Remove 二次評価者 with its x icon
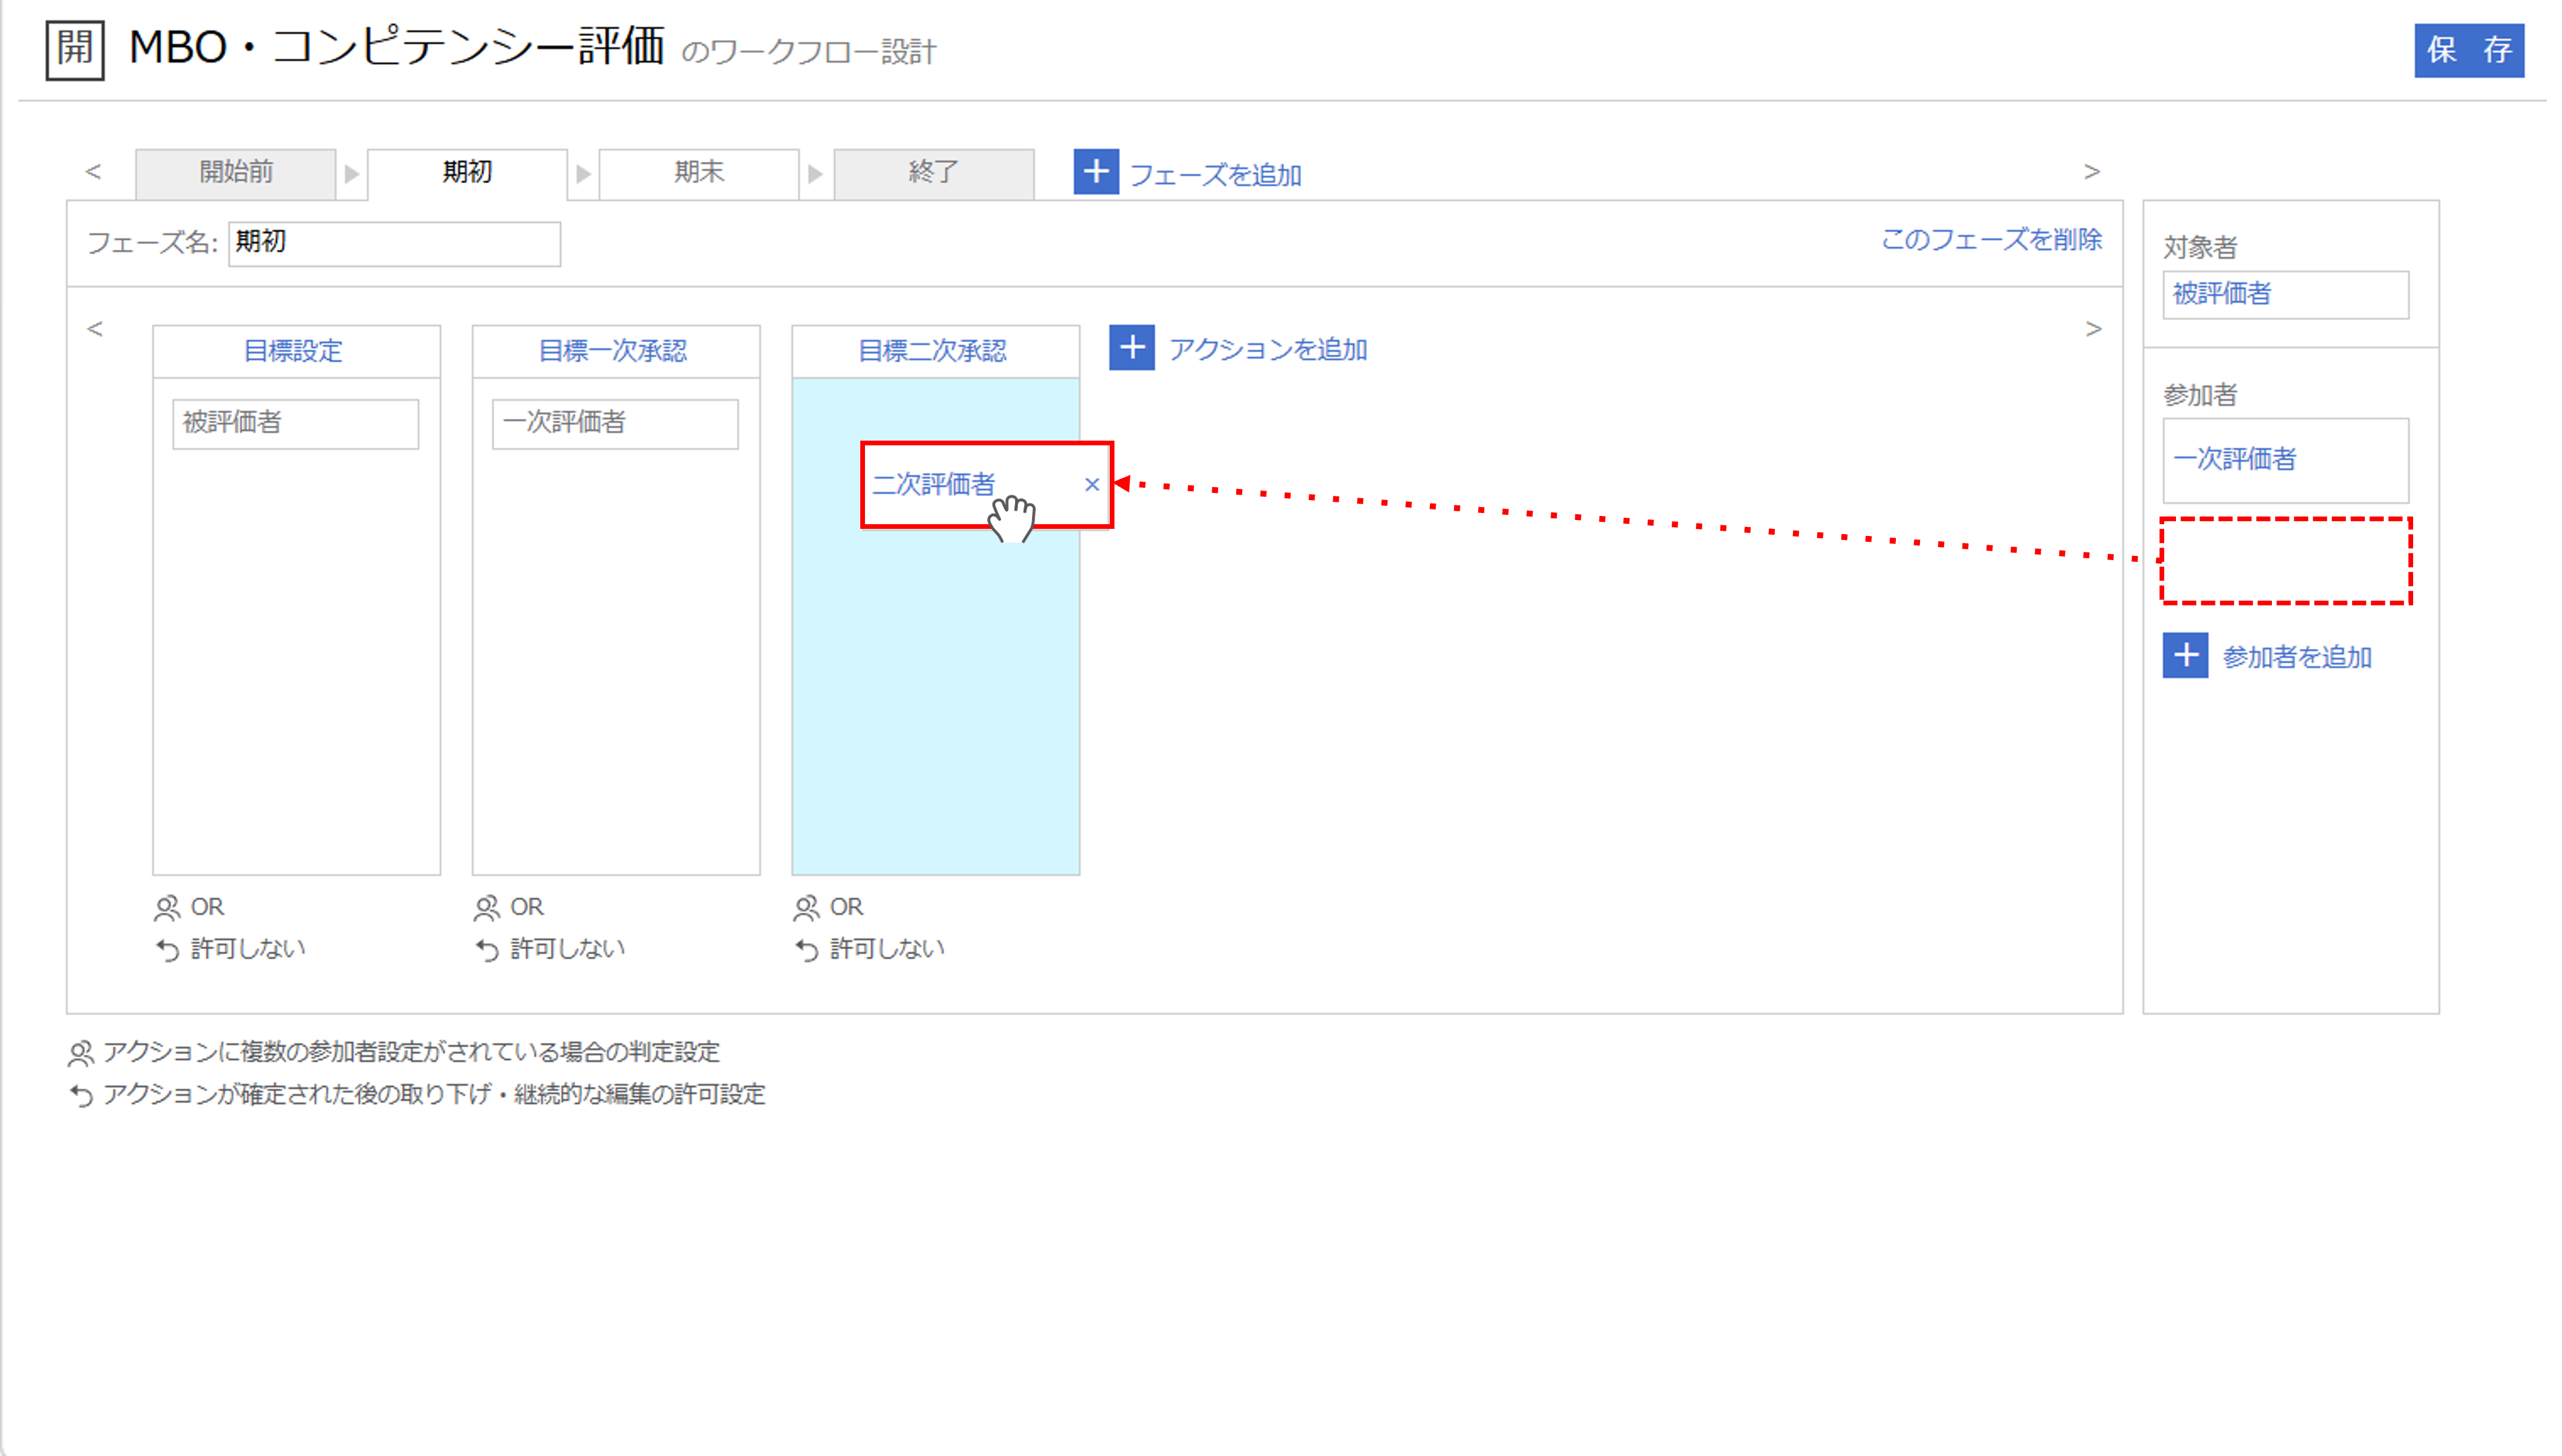This screenshot has width=2562, height=1456. coord(1092,484)
